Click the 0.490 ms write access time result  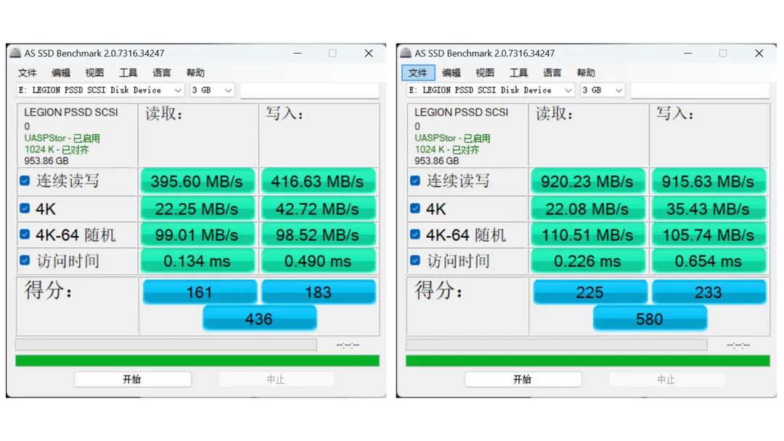pos(318,260)
